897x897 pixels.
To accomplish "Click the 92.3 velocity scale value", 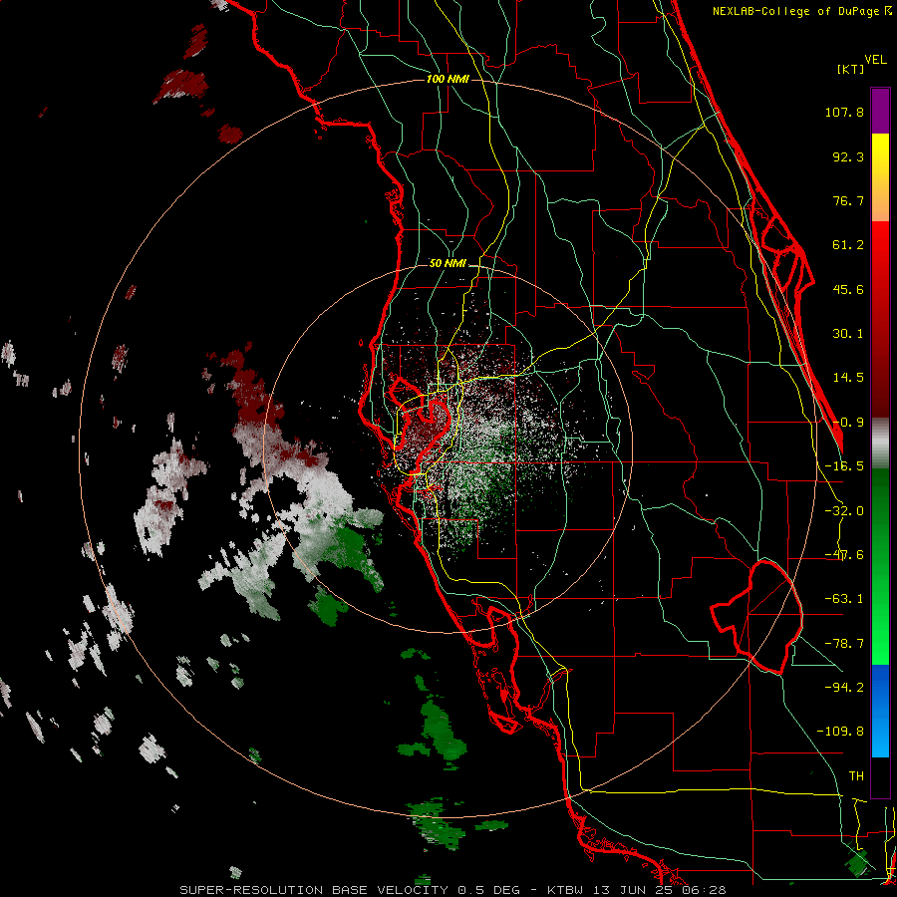I will coord(848,156).
